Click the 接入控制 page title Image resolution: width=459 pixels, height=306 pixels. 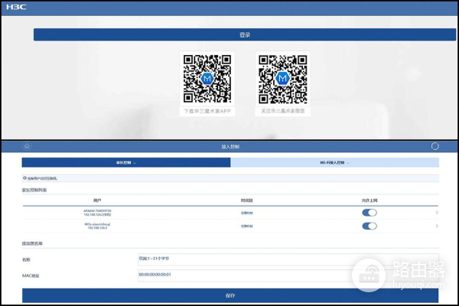click(x=230, y=147)
